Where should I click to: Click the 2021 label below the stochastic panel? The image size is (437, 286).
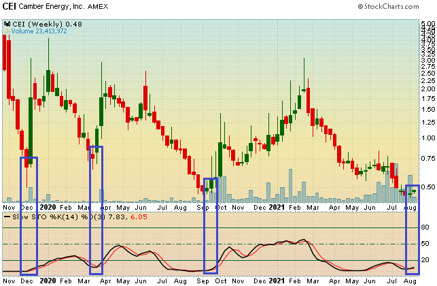[x=277, y=281]
